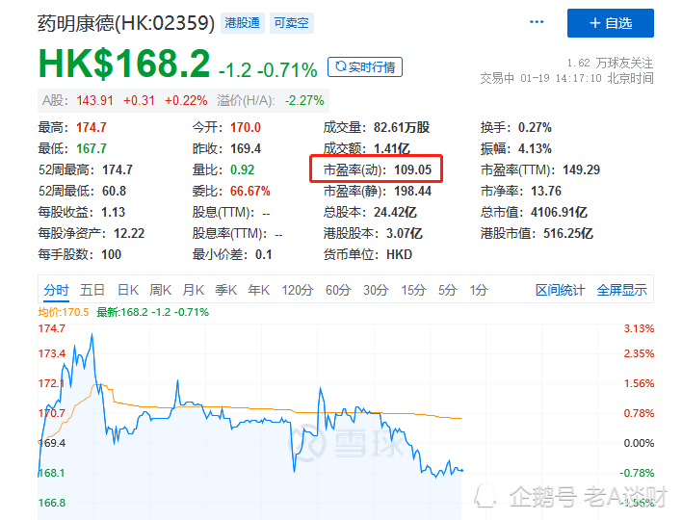Switch to the 15分 chart tab

tap(413, 290)
